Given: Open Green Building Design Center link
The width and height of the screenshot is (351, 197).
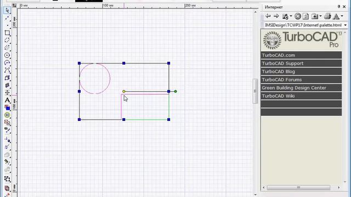Looking at the screenshot, I should point(301,88).
